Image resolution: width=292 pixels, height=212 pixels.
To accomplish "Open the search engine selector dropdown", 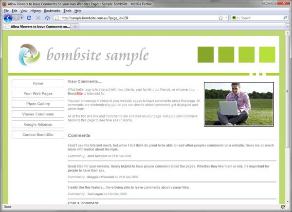I will pyautogui.click(x=236, y=18).
